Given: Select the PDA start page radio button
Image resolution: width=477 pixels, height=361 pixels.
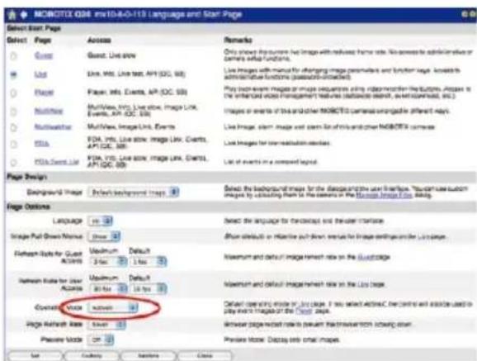Looking at the screenshot, I should tap(13, 144).
